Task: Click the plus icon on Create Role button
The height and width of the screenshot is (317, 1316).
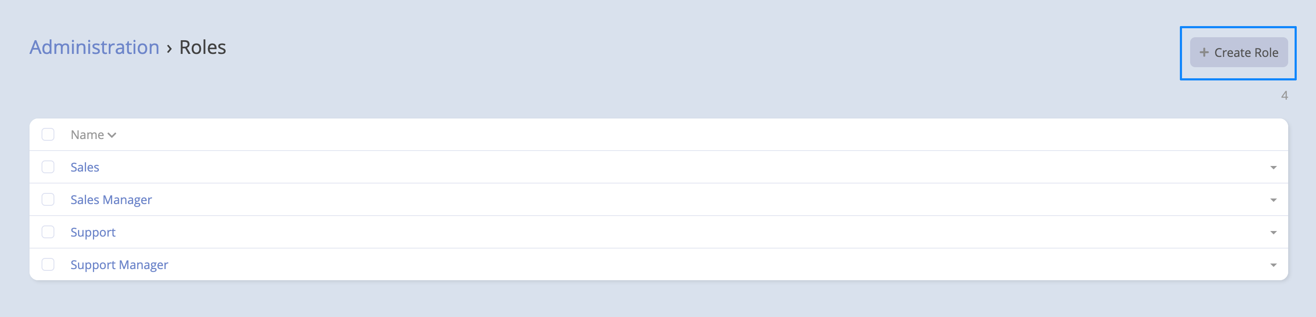Action: click(x=1205, y=52)
